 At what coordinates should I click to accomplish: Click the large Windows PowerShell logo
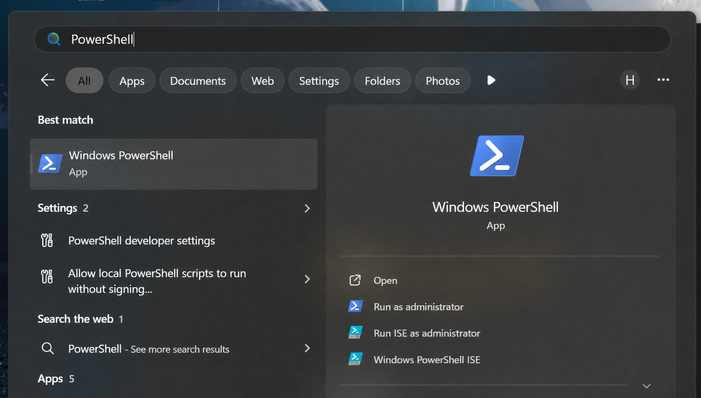click(497, 155)
